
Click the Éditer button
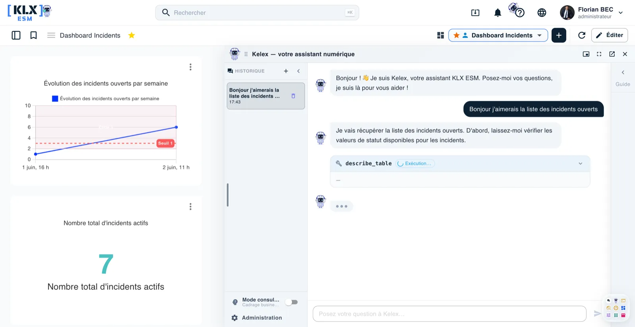point(610,35)
